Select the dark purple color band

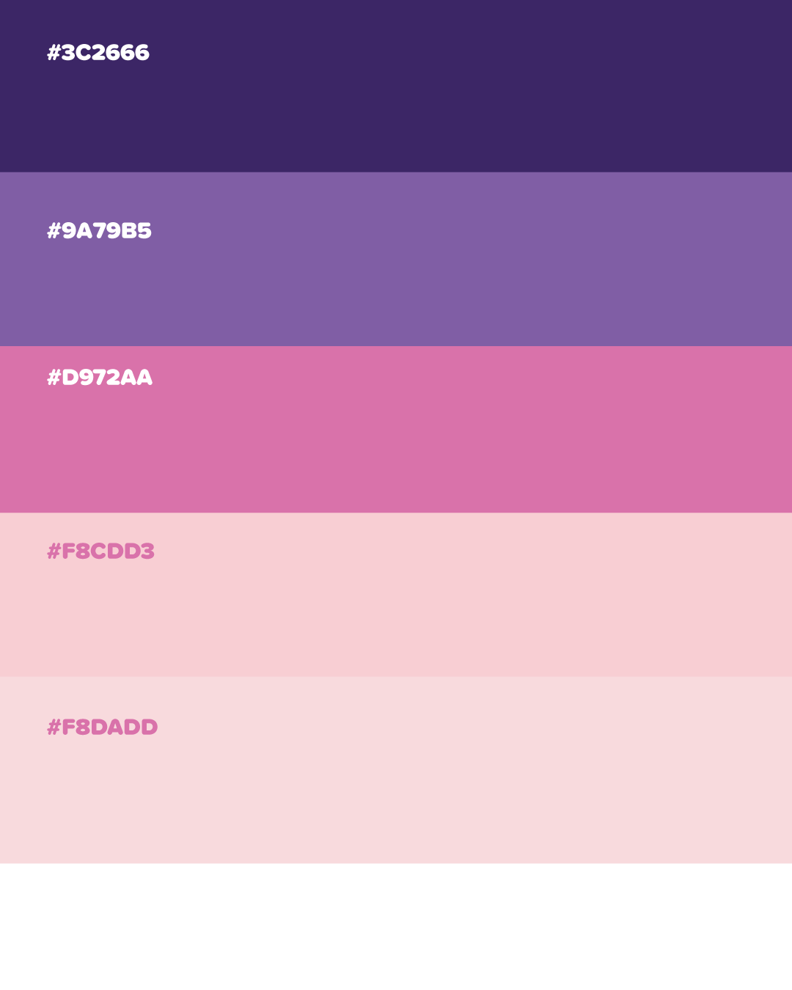pos(396,86)
